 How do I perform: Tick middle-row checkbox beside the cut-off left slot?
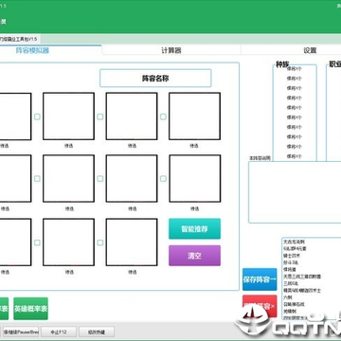37,179
